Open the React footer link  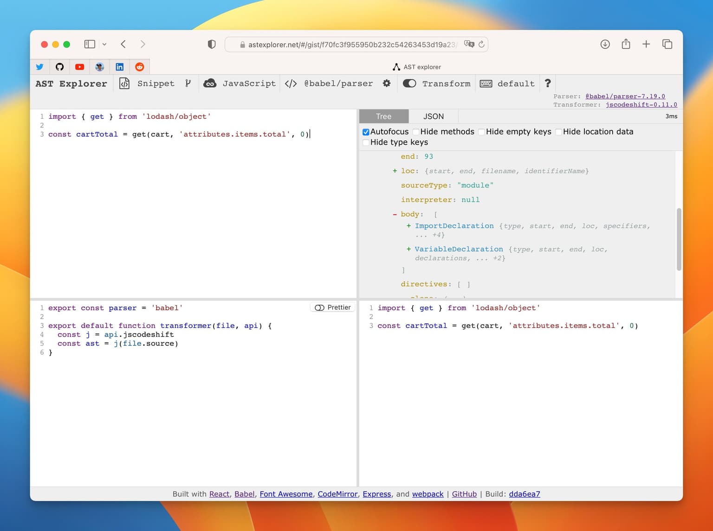[219, 494]
